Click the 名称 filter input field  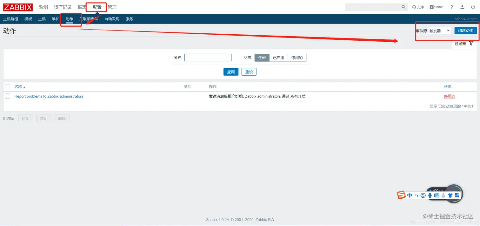click(x=208, y=58)
